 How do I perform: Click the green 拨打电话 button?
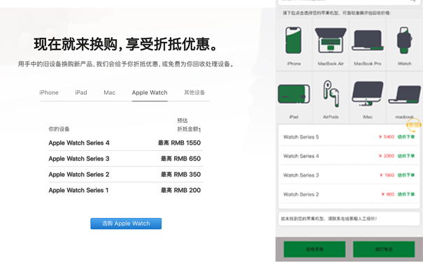pyautogui.click(x=384, y=249)
